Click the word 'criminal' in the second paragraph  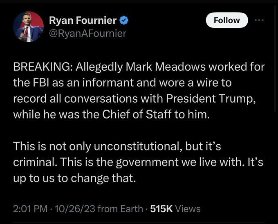36,162
